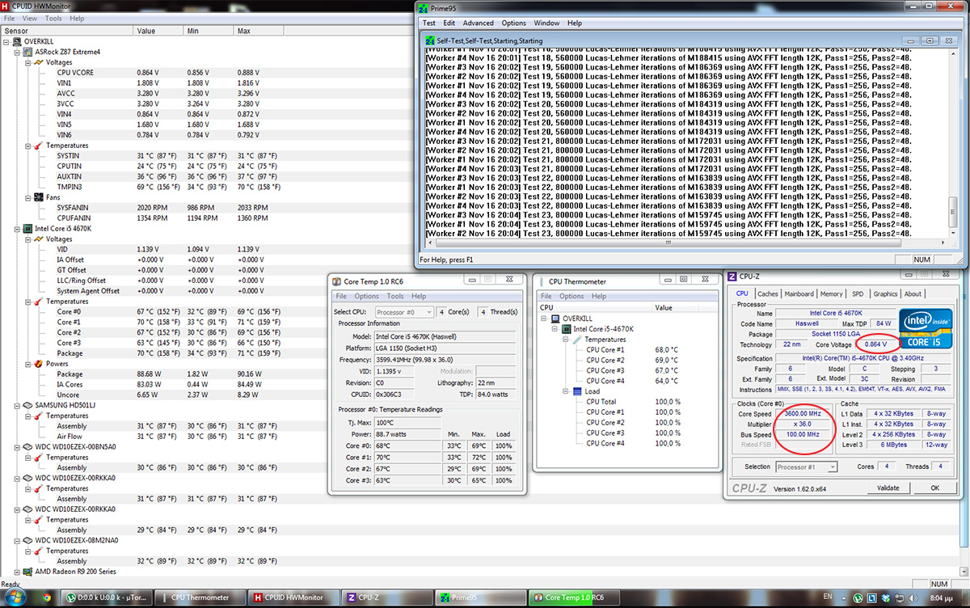The width and height of the screenshot is (970, 608).
Task: Click the Core Temp title bar icon
Action: click(x=337, y=281)
